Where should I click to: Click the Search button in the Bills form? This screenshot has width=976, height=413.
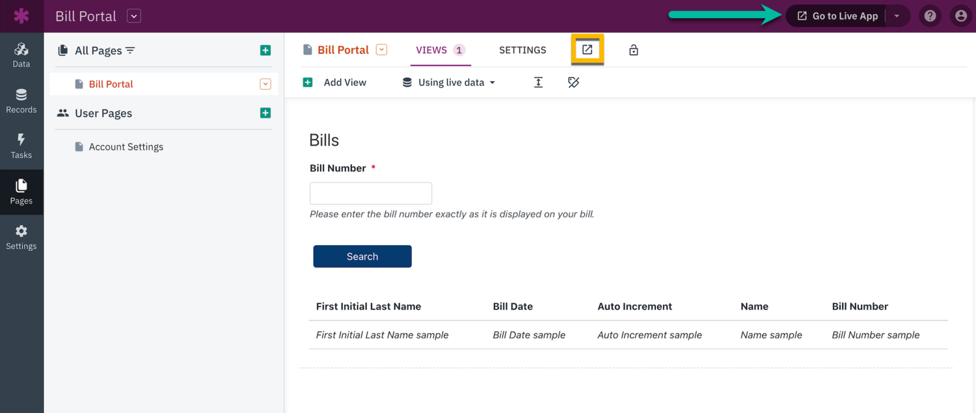pyautogui.click(x=362, y=256)
